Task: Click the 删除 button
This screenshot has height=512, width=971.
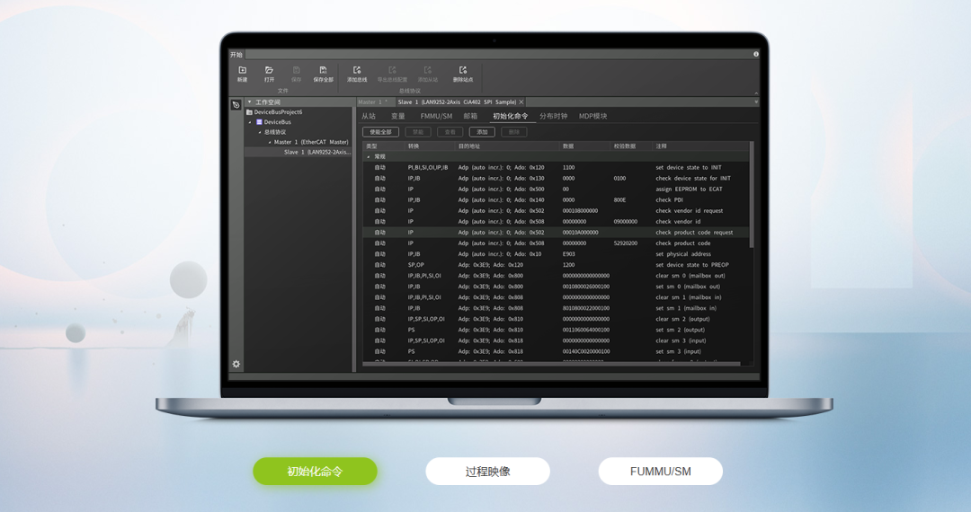Action: click(514, 132)
